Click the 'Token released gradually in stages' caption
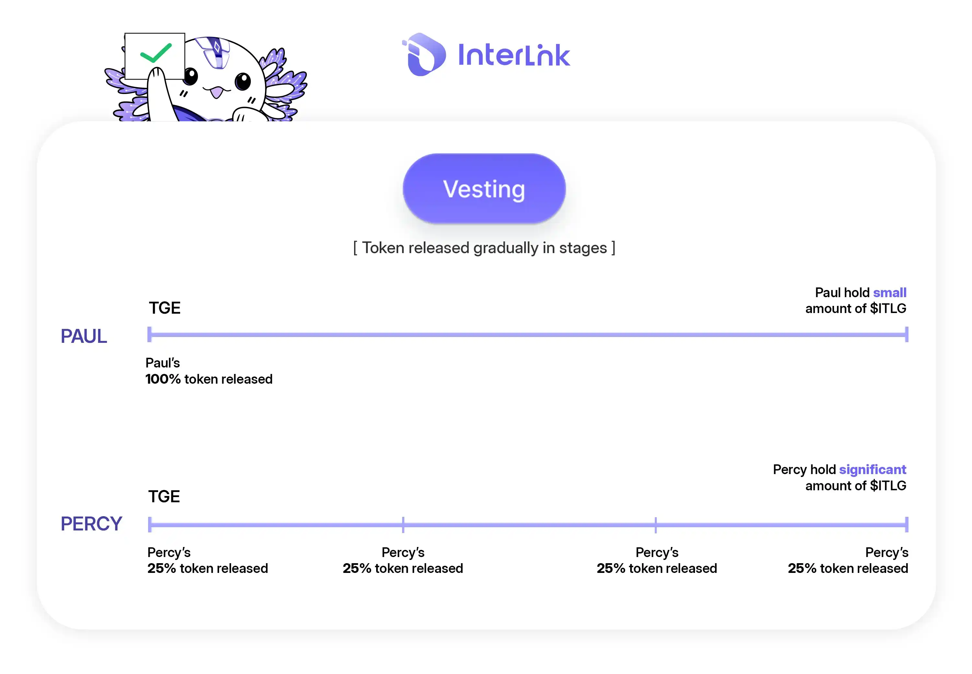This screenshot has width=972, height=674. [484, 248]
